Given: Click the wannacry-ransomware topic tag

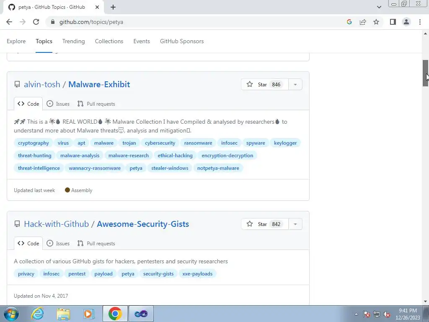Looking at the screenshot, I should 95,168.
